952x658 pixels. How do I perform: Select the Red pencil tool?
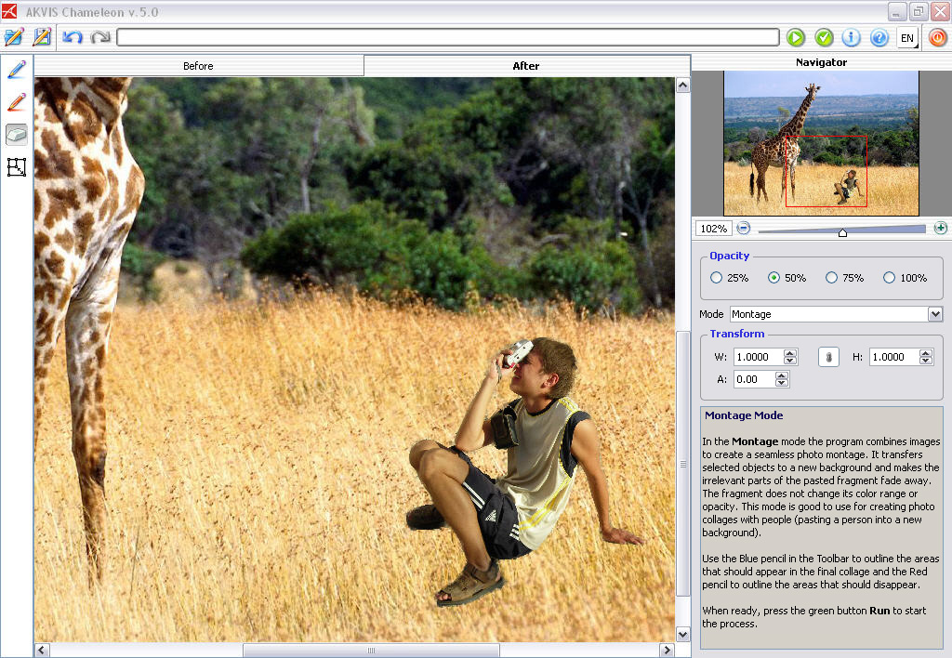[x=17, y=102]
